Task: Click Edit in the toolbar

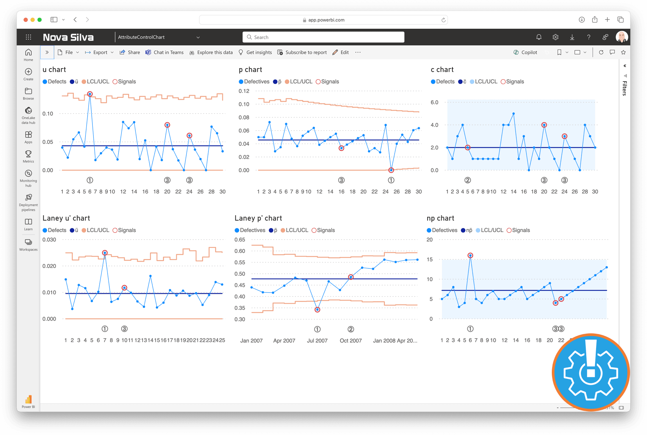Action: pyautogui.click(x=341, y=52)
